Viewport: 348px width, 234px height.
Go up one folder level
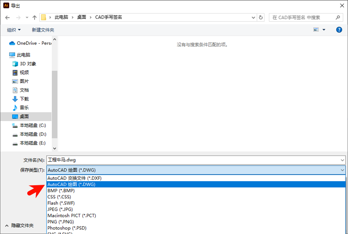point(34,17)
